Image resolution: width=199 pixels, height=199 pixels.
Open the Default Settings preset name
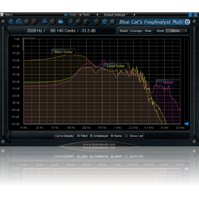tap(116, 15)
